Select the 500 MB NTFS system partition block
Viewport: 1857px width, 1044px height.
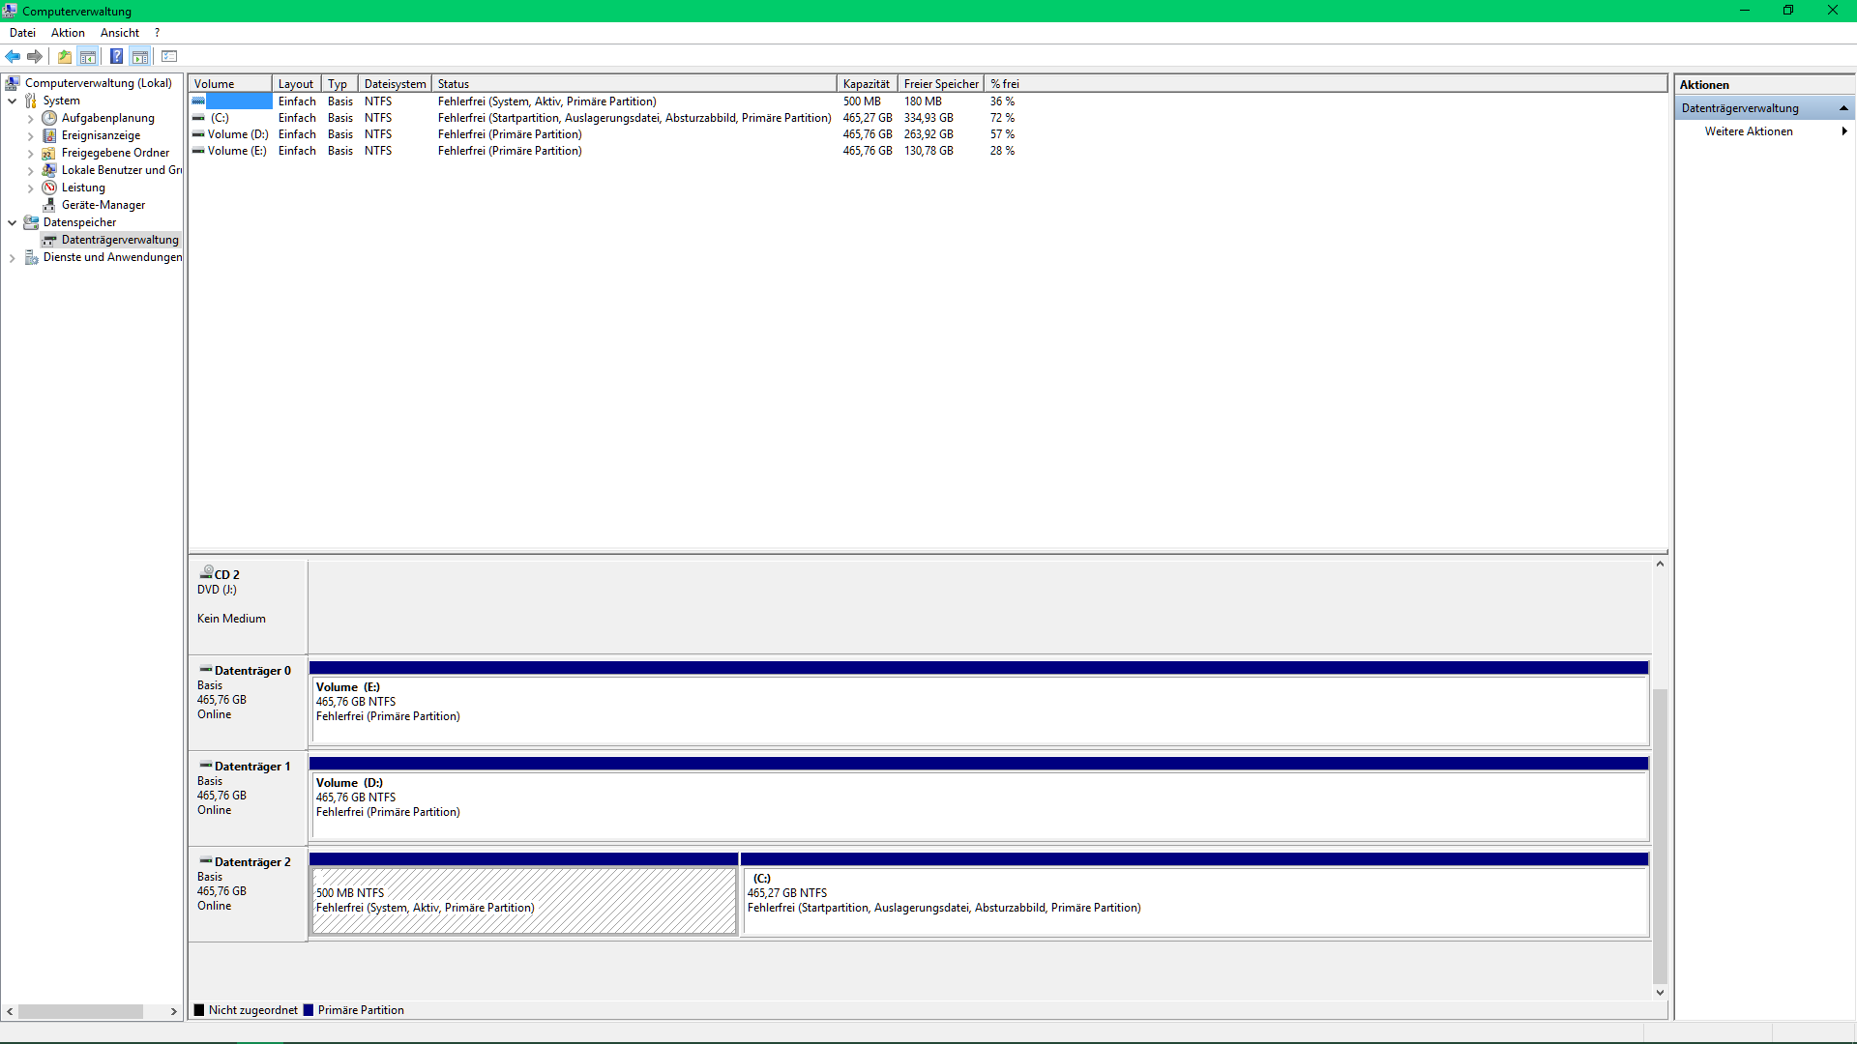coord(523,900)
